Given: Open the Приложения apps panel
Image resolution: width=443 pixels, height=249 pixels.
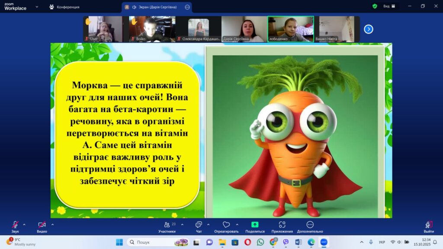Looking at the screenshot, I should pyautogui.click(x=282, y=227).
